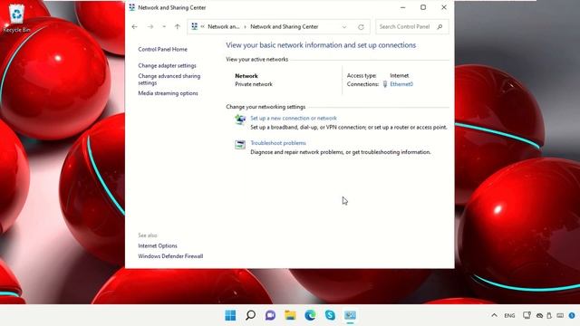Viewport: 580px width, 326px height.
Task: Open Windows Defender Firewall link
Action: [x=170, y=256]
